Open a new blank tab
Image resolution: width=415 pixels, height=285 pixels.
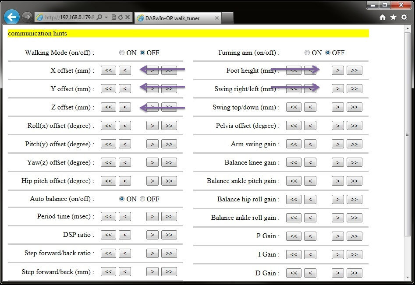click(227, 18)
